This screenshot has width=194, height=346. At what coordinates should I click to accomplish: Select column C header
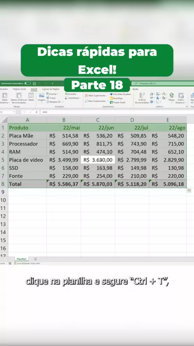coord(98,120)
